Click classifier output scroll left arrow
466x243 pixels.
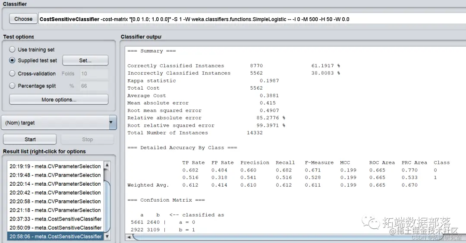point(129,237)
